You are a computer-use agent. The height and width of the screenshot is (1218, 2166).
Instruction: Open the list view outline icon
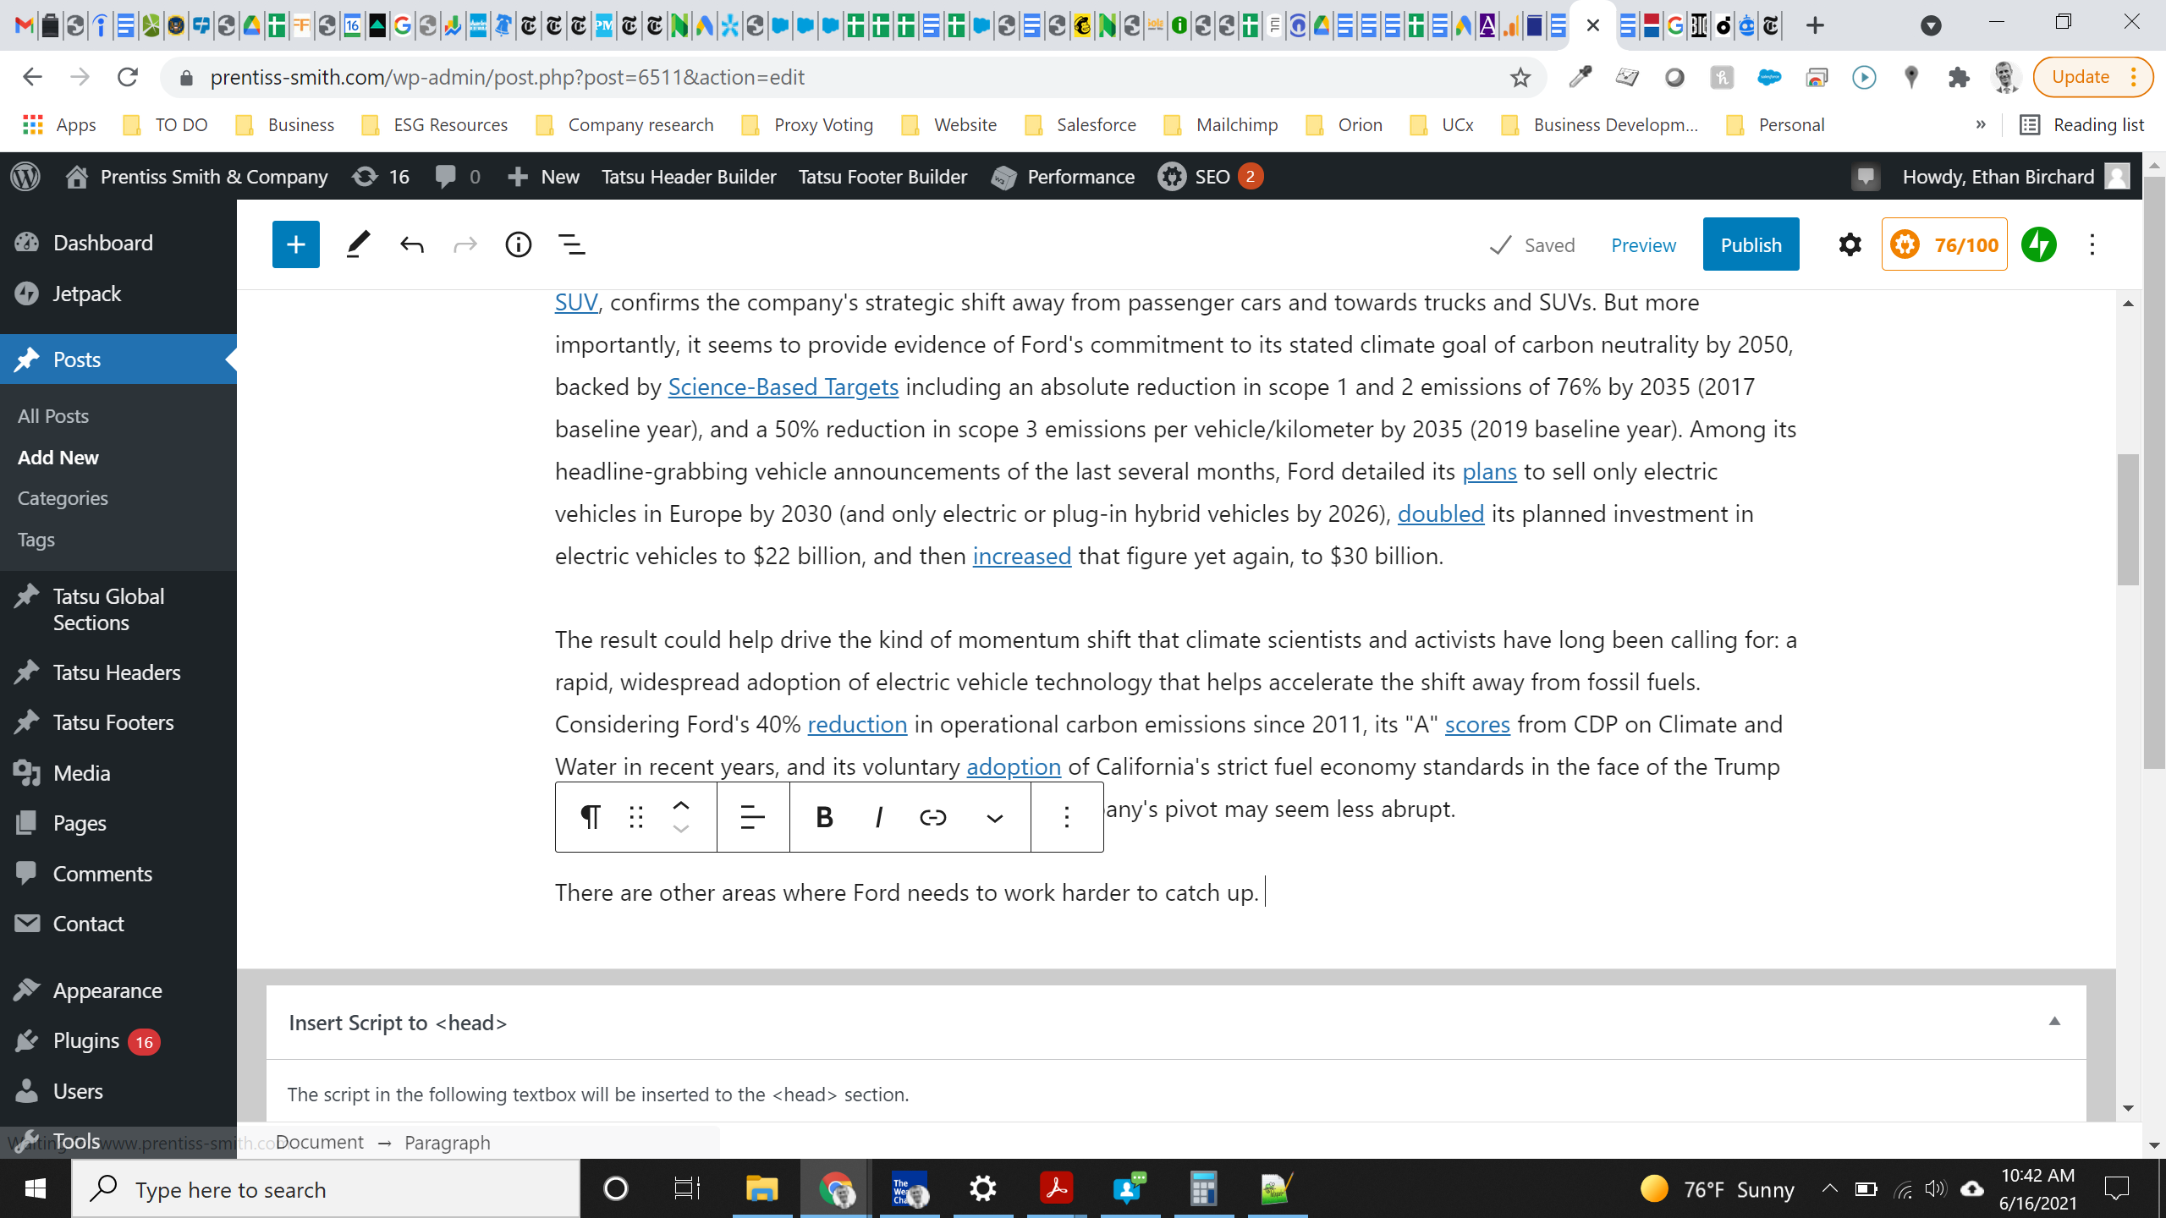(x=572, y=245)
